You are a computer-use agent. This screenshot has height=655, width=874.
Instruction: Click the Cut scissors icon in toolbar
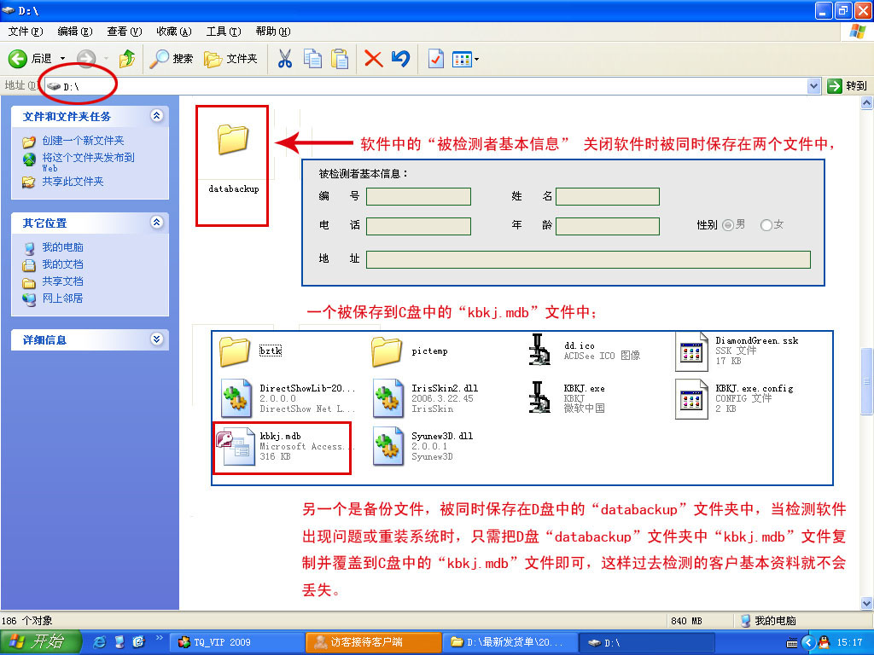click(x=285, y=59)
